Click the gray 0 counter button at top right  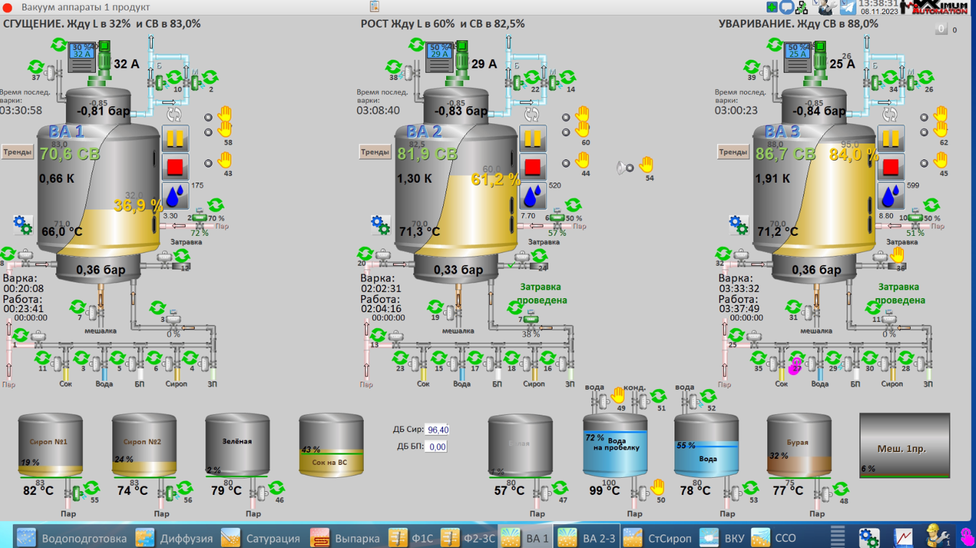941,29
